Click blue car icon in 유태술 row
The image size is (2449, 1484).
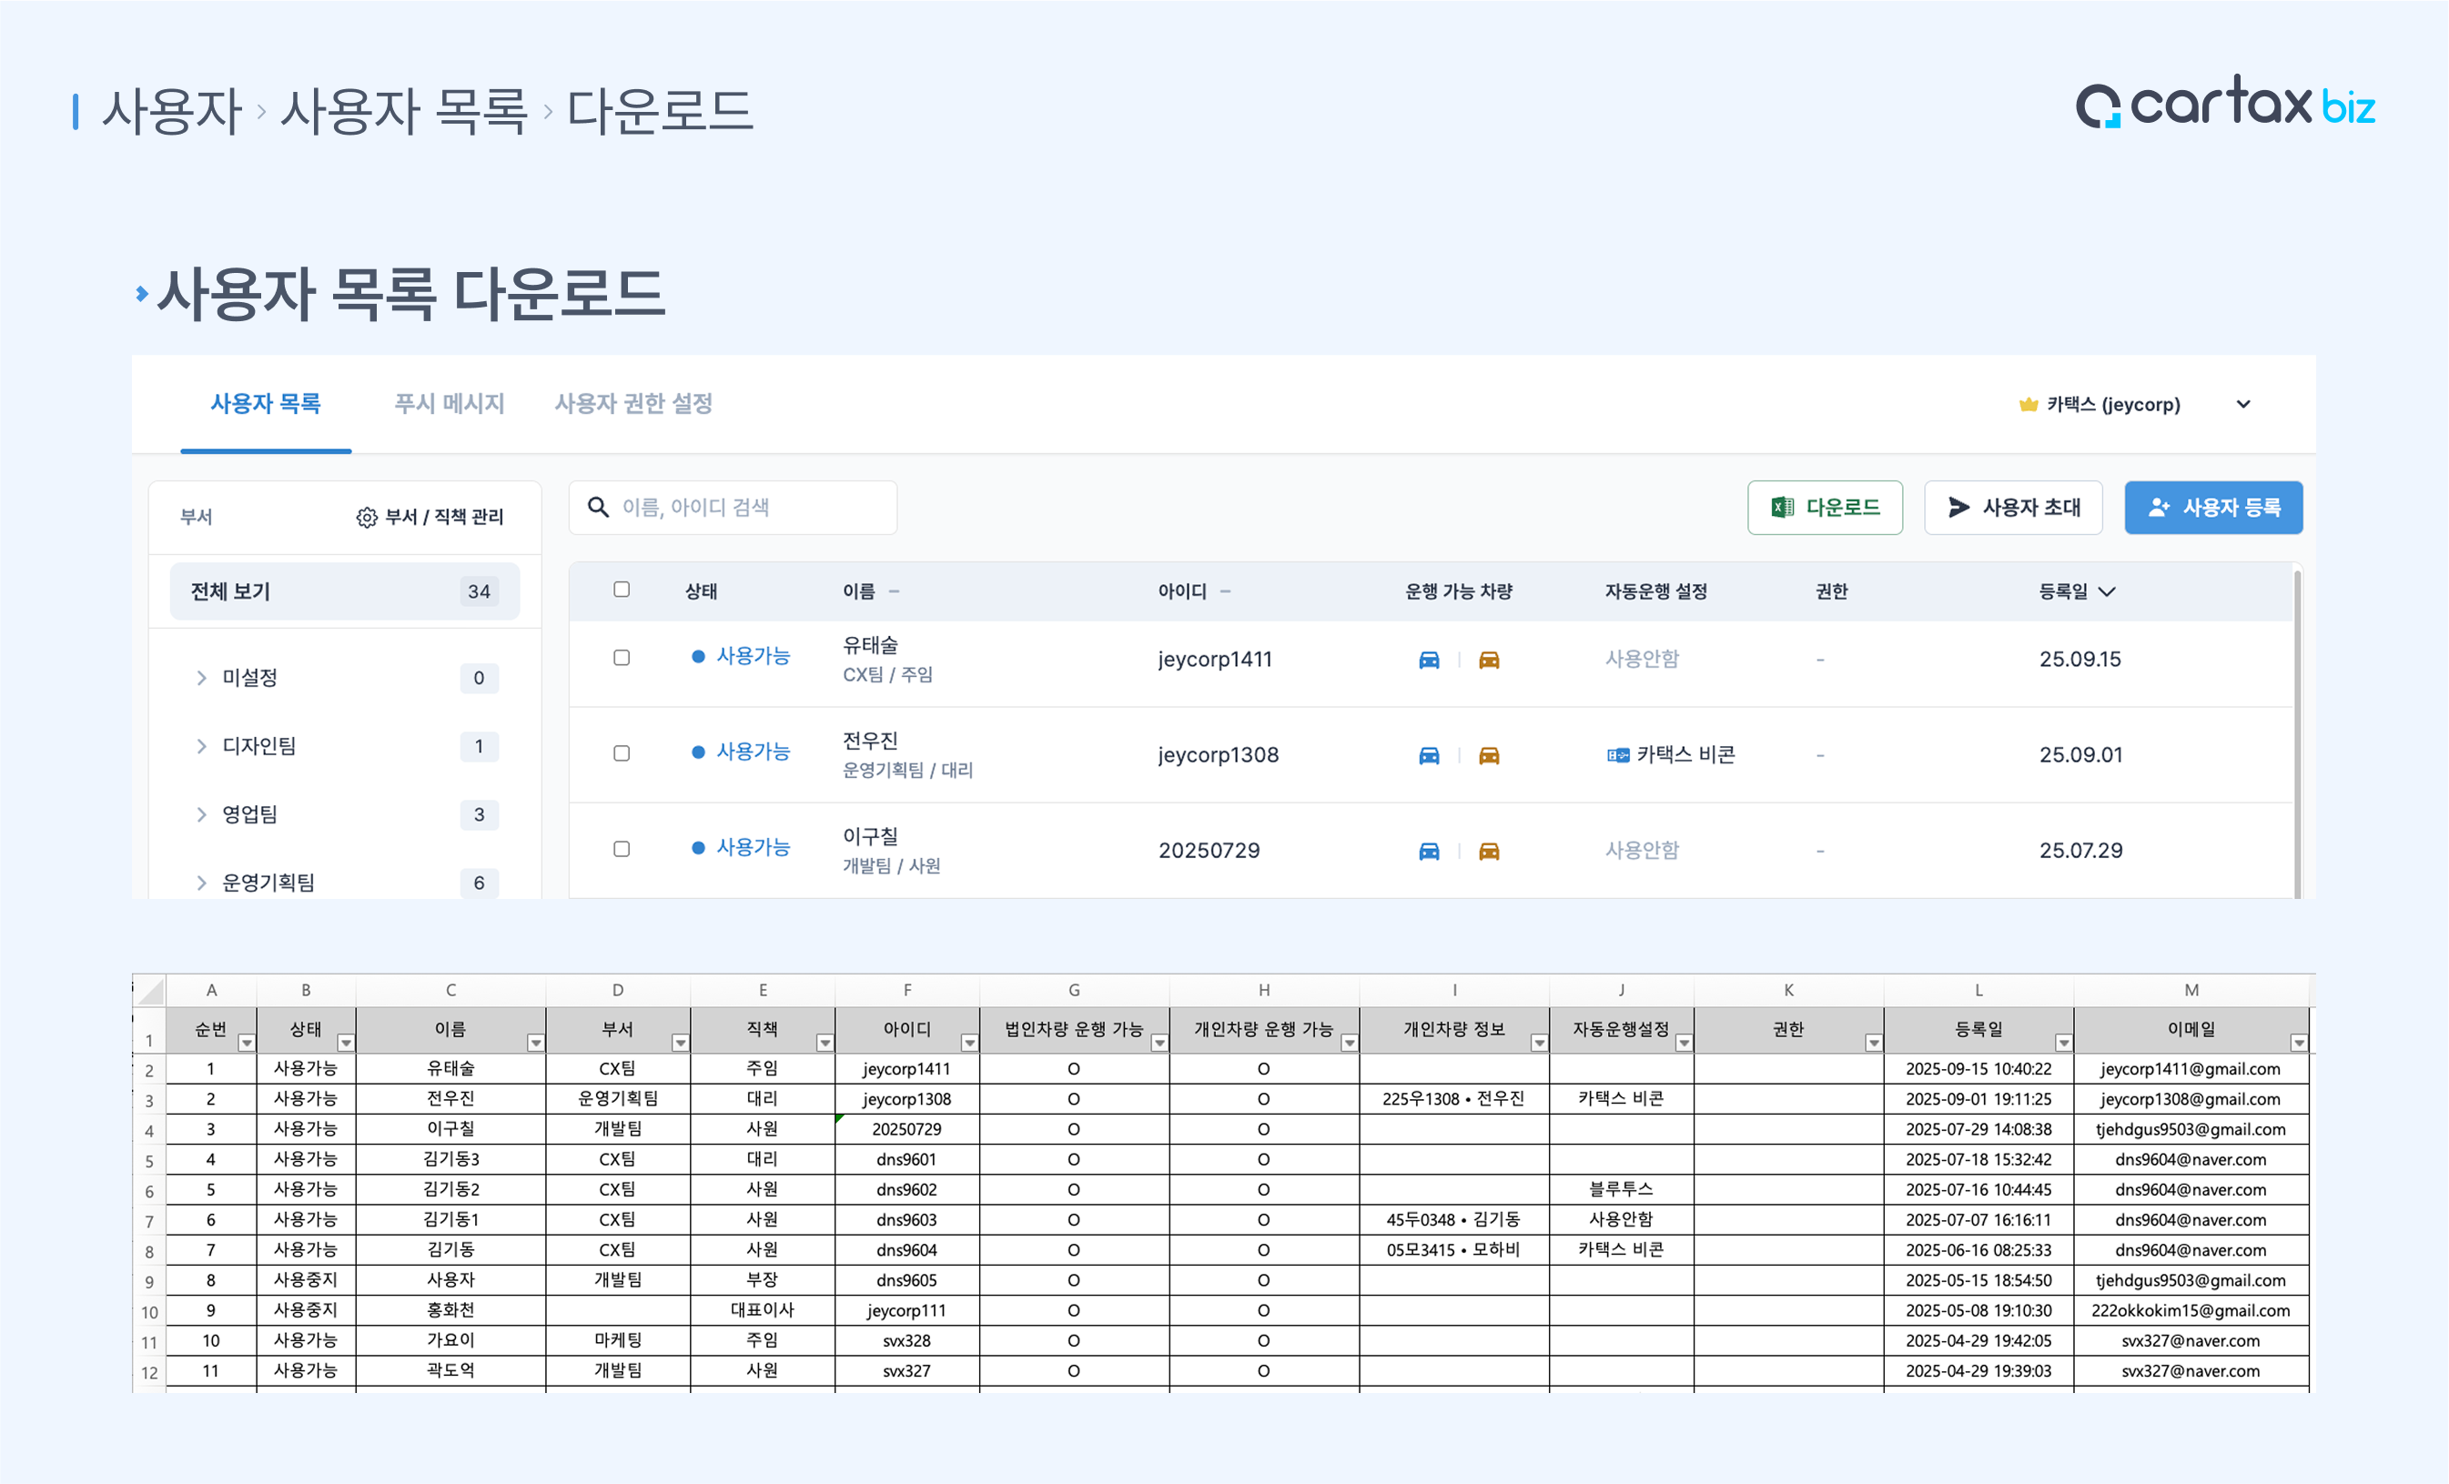click(1428, 659)
